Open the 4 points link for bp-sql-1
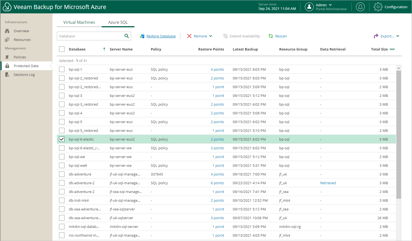Image resolution: width=412 pixels, height=241 pixels. (217, 69)
